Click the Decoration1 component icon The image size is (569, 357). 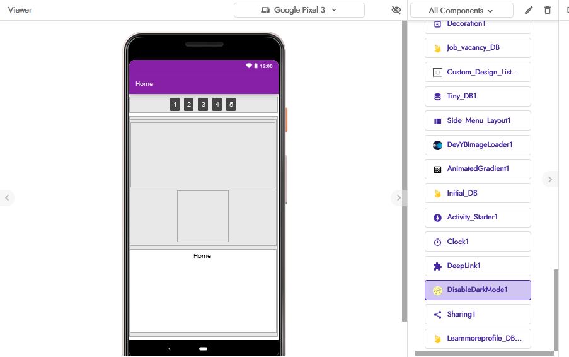click(x=438, y=24)
